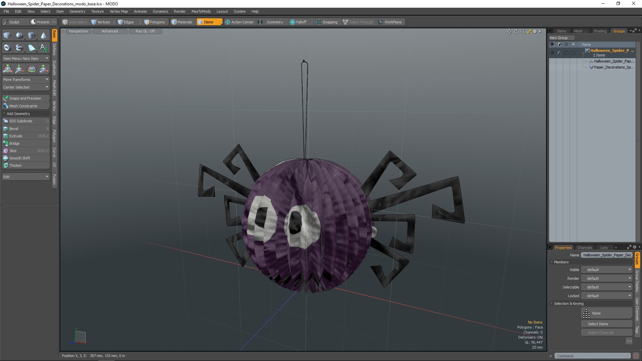Click viewport zoom magnifier icon
The height and width of the screenshot is (361, 642).
523,31
